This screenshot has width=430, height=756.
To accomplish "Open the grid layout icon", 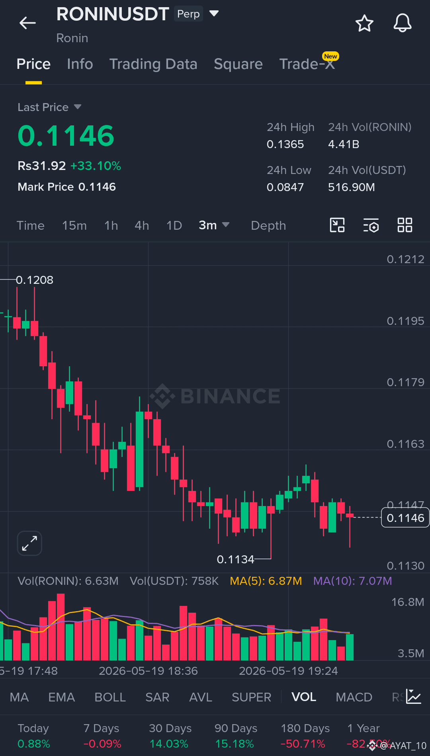I will click(405, 225).
